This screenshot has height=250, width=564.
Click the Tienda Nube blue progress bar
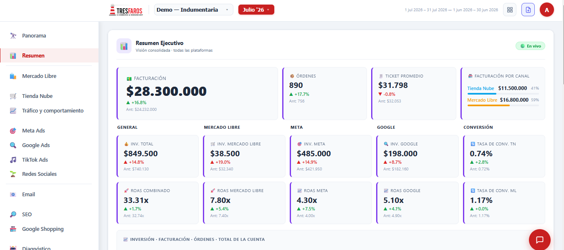pyautogui.click(x=482, y=94)
